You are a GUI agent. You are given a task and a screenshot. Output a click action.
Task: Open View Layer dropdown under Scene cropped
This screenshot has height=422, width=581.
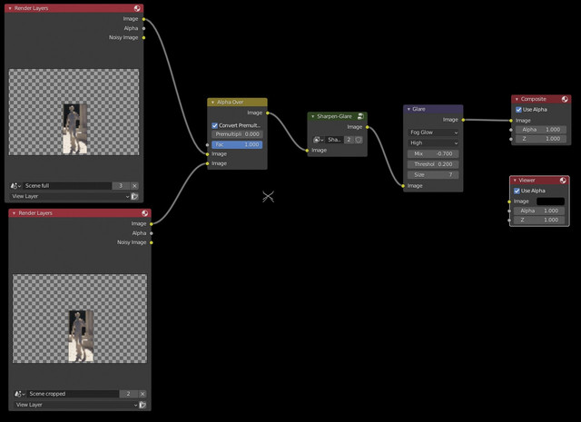[76, 405]
